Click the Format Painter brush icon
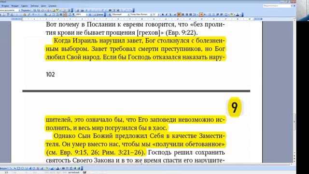This screenshot has height=174, width=309. [x=28, y=14]
